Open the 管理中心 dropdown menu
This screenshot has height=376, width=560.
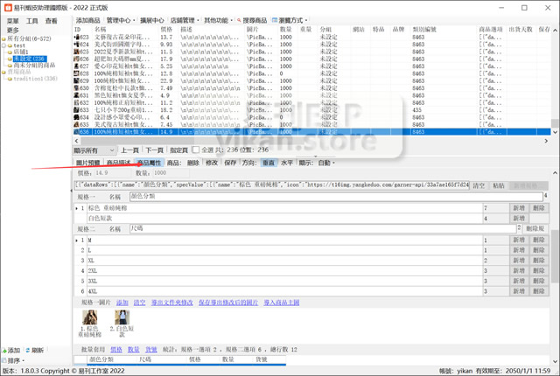coord(119,20)
